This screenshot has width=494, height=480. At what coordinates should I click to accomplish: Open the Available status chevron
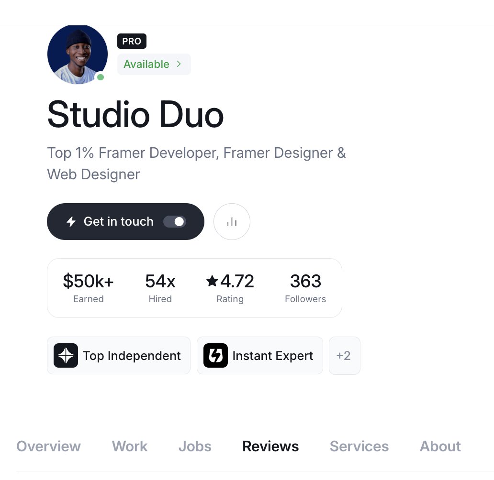[179, 64]
